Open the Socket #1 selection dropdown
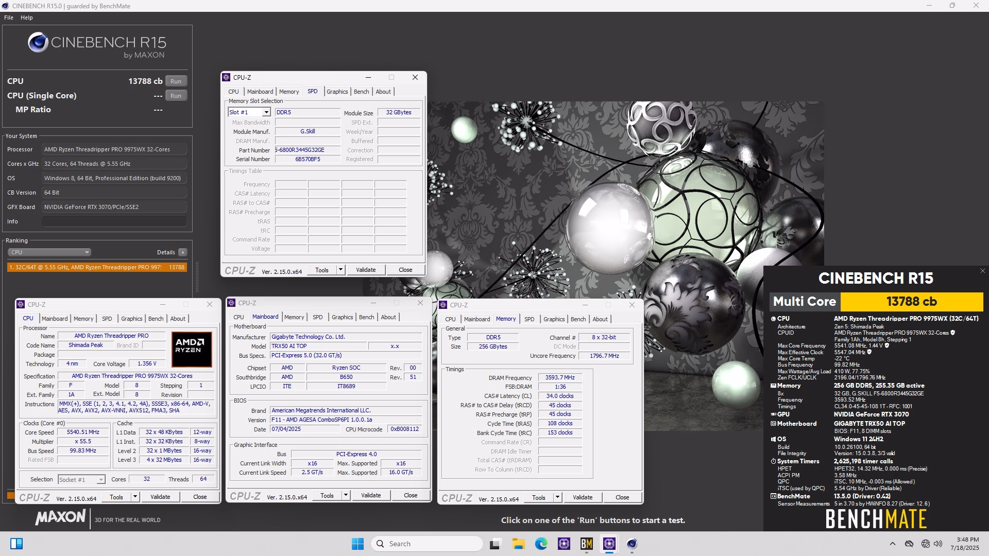Viewport: 989px width, 556px height. [x=81, y=479]
